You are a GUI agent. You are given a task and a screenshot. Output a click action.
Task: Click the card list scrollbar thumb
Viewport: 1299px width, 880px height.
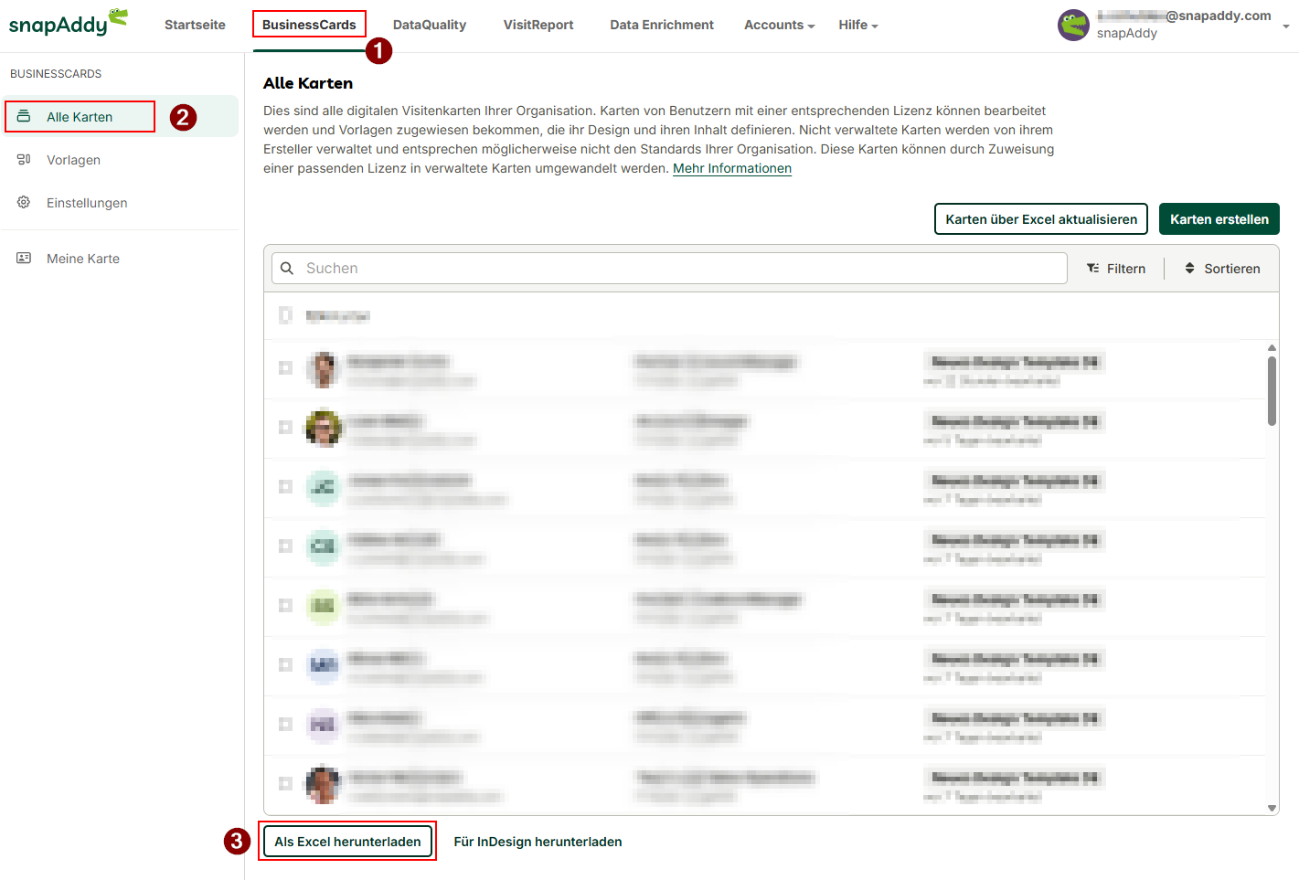(1272, 391)
